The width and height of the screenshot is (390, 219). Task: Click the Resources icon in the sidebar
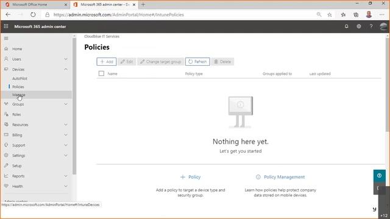[x=6, y=124]
